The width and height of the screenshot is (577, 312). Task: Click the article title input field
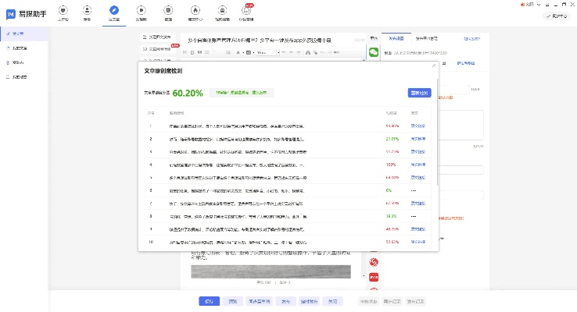coord(266,39)
